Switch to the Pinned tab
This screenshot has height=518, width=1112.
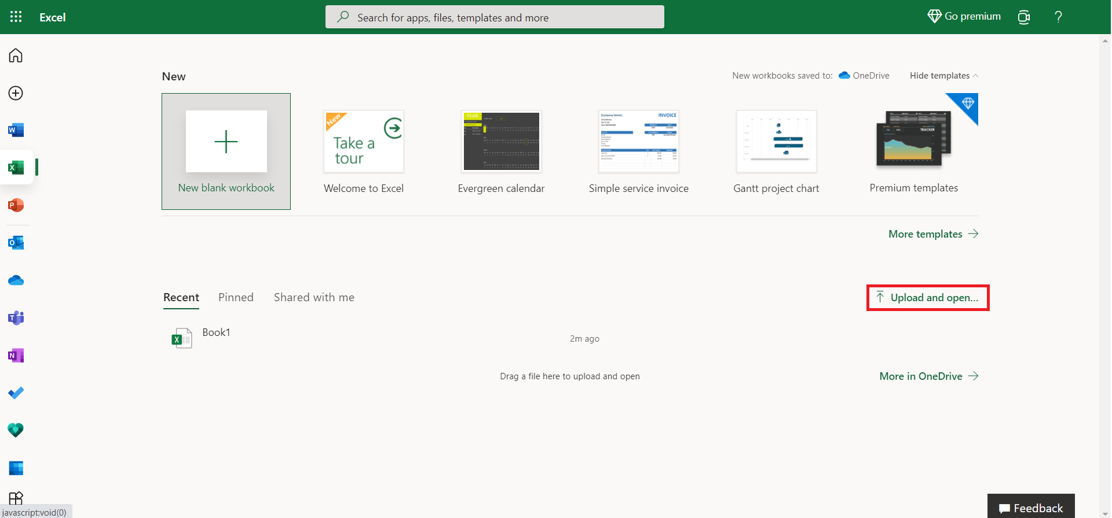(x=236, y=297)
